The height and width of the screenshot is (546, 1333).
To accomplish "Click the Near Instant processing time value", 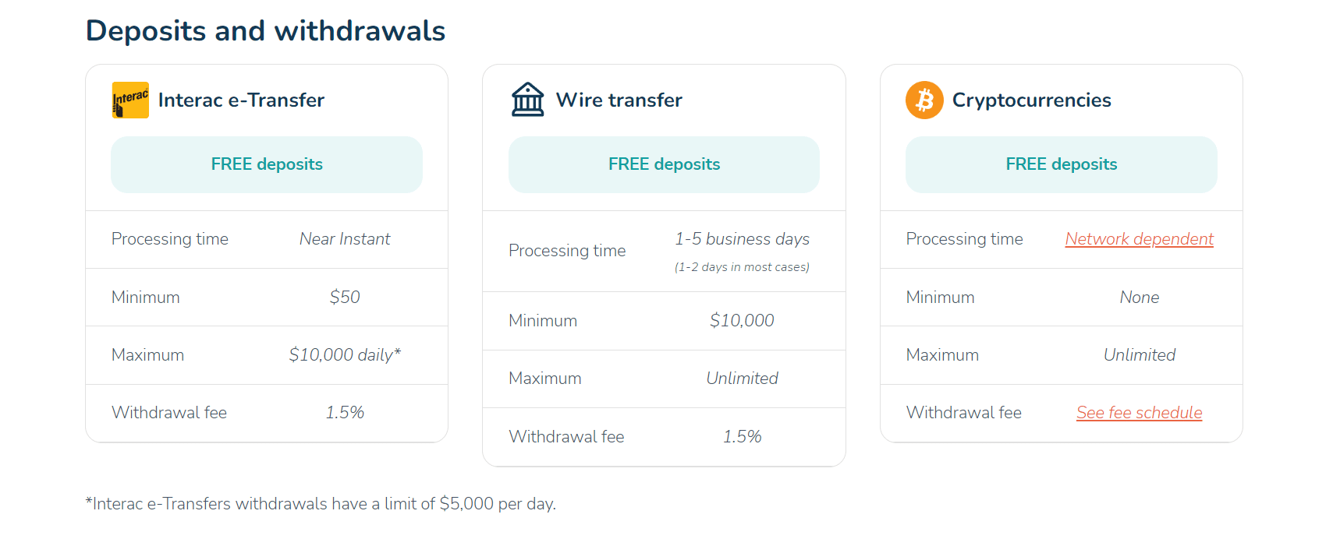I will 345,239.
